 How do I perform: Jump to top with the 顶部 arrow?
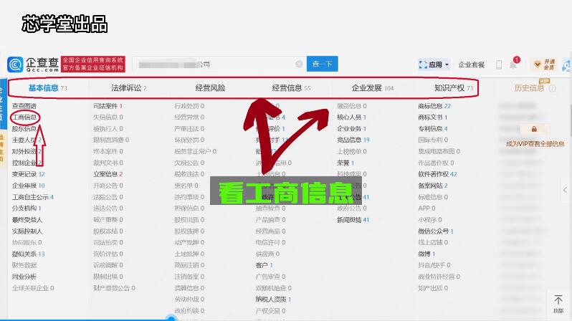point(558,304)
